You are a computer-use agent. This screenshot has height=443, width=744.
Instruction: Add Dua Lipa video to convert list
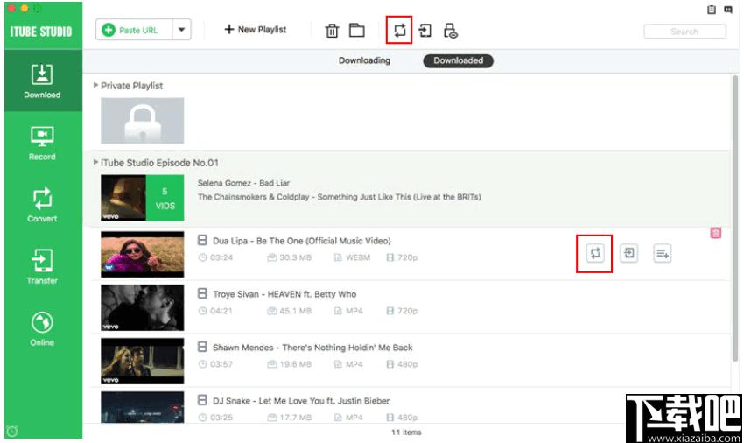595,253
